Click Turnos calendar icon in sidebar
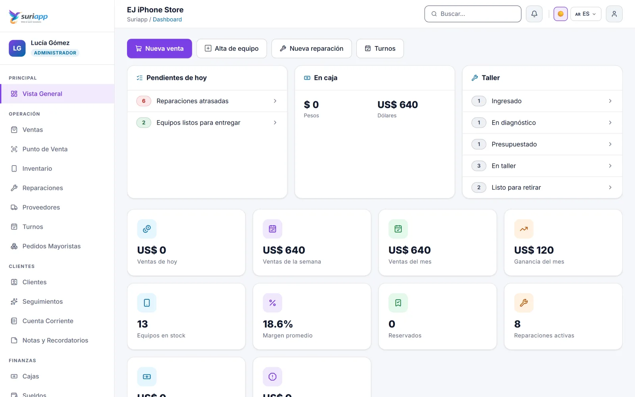 (14, 227)
